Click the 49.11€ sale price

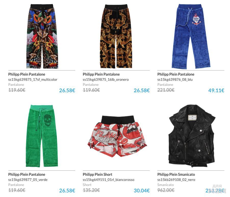tap(216, 90)
